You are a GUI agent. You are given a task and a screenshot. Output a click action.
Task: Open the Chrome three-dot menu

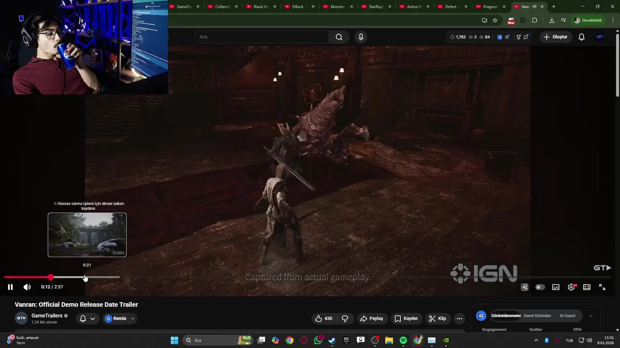tap(613, 20)
